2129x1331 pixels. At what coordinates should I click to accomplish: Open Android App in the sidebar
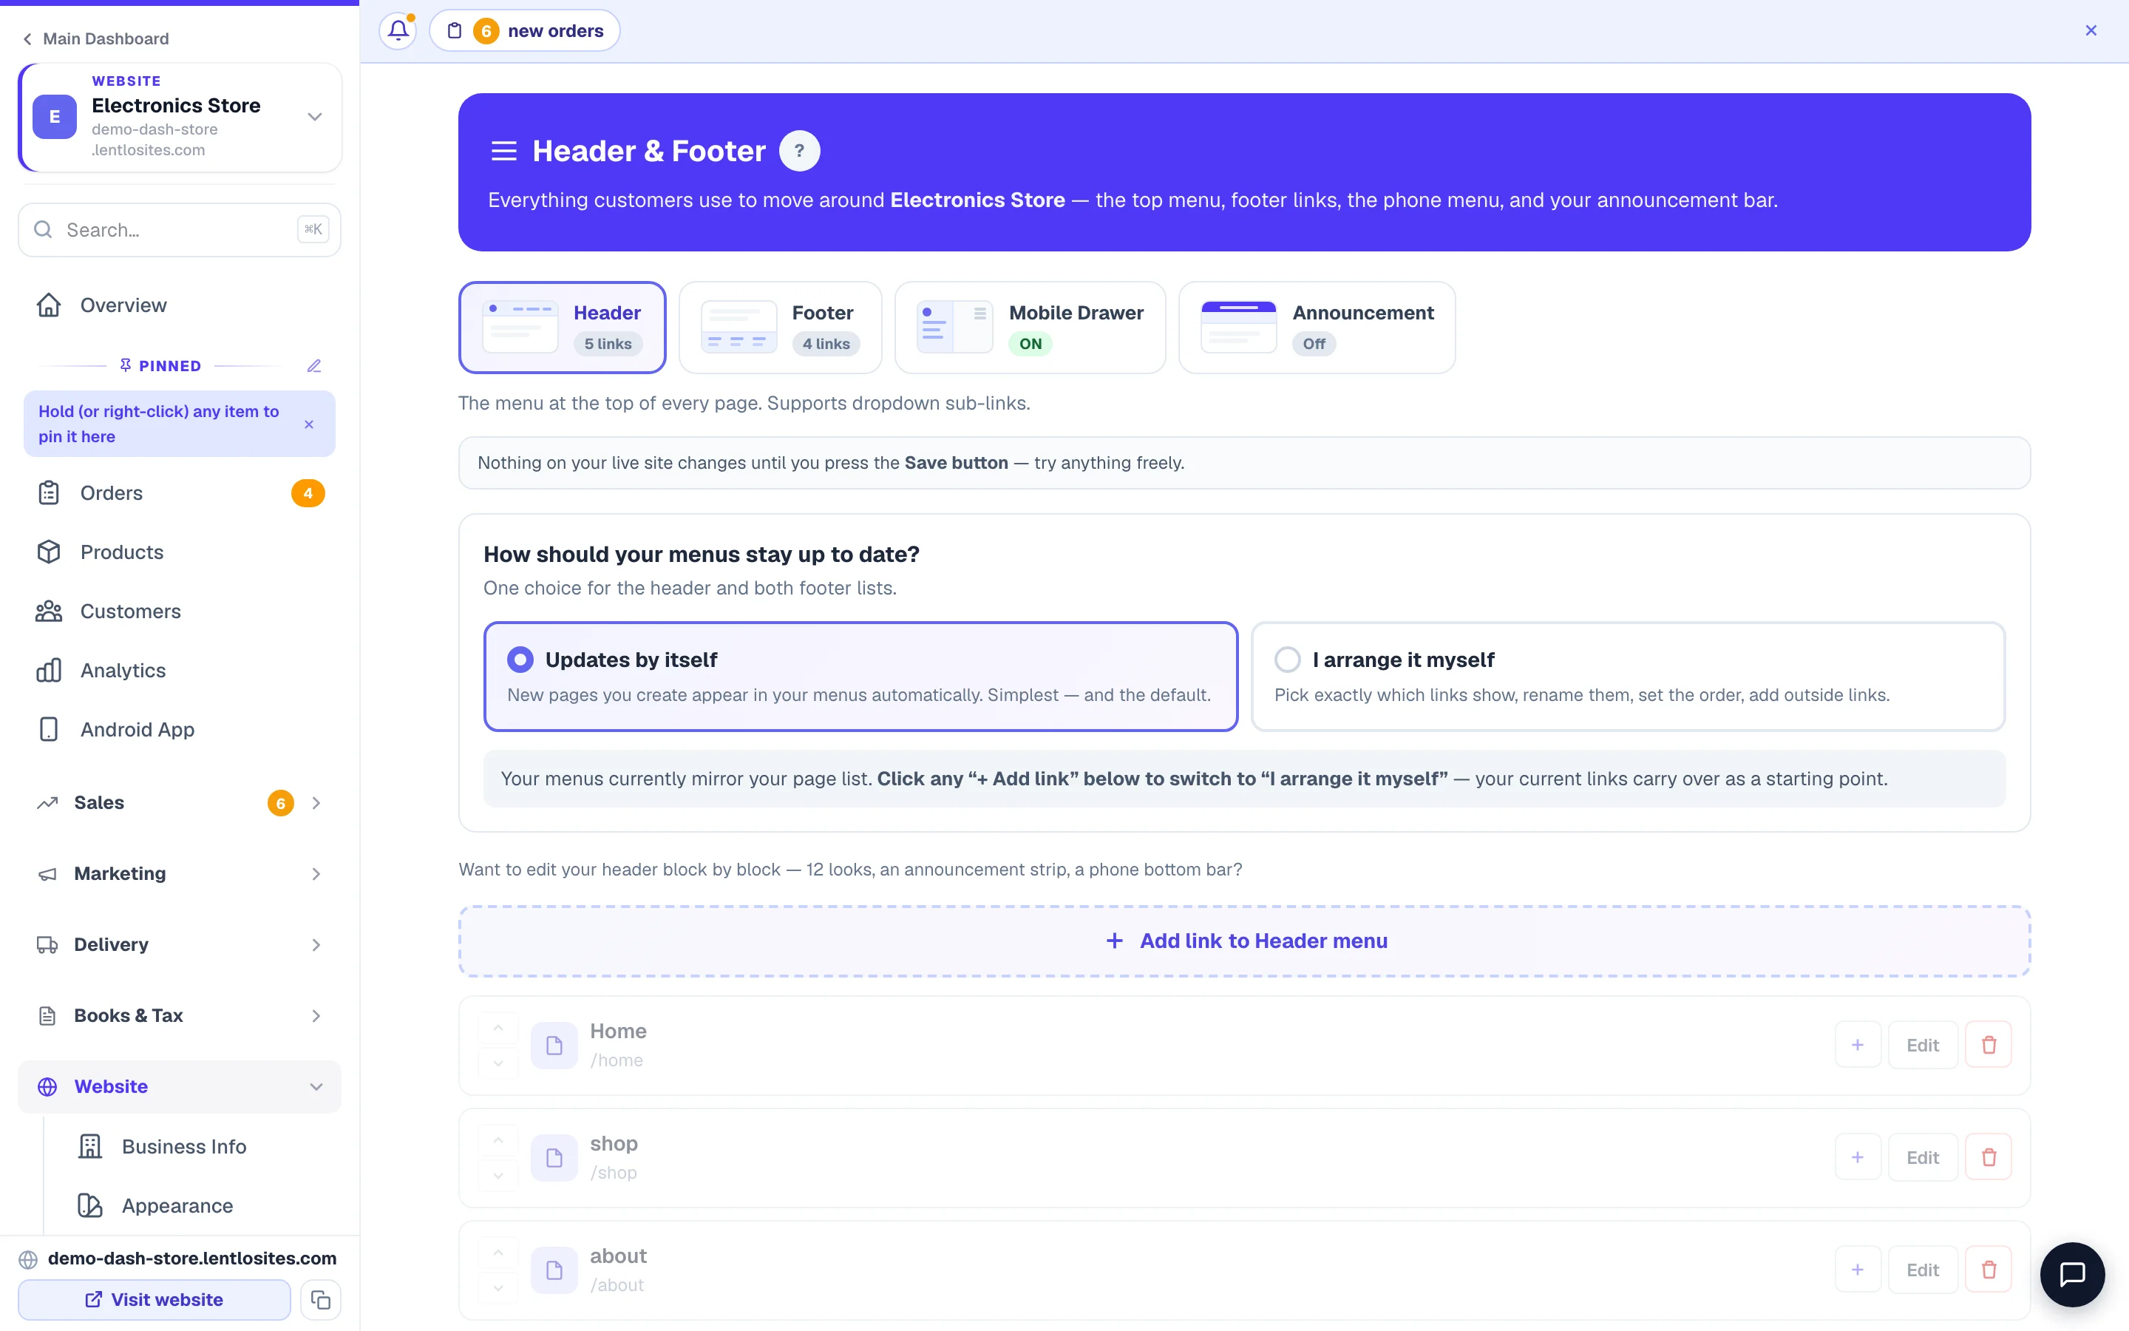pyautogui.click(x=180, y=730)
